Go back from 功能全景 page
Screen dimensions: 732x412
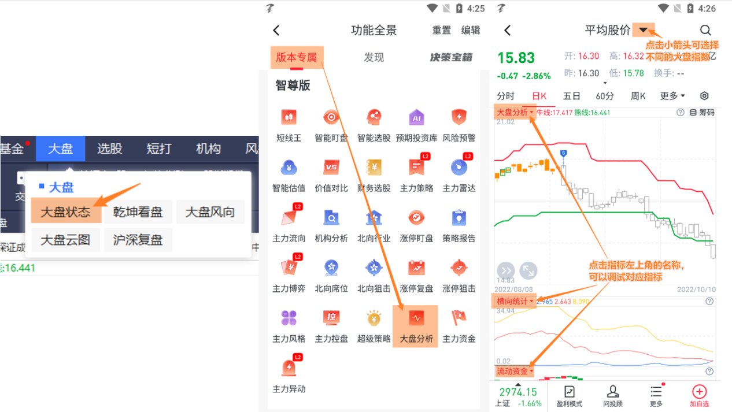pos(276,30)
